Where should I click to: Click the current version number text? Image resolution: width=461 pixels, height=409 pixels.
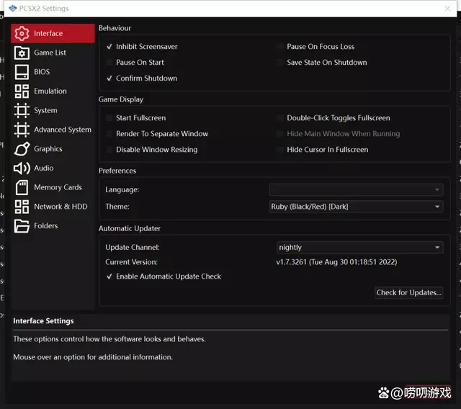[x=336, y=262]
